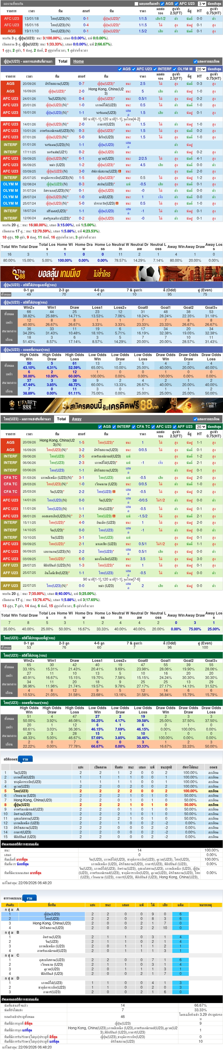The image size is (223, 1054).
Task: Toggle the AFF U23 filter in Thailand section
Action: (175, 427)
